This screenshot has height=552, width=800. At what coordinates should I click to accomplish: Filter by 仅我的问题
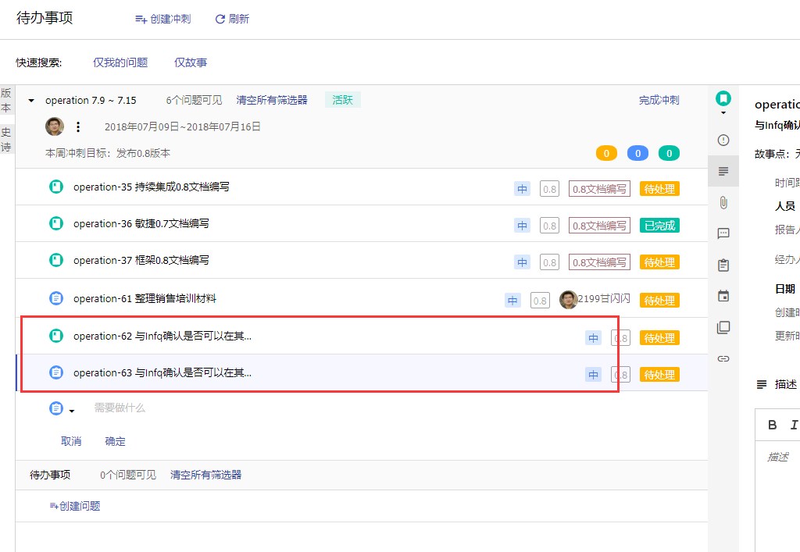[120, 62]
